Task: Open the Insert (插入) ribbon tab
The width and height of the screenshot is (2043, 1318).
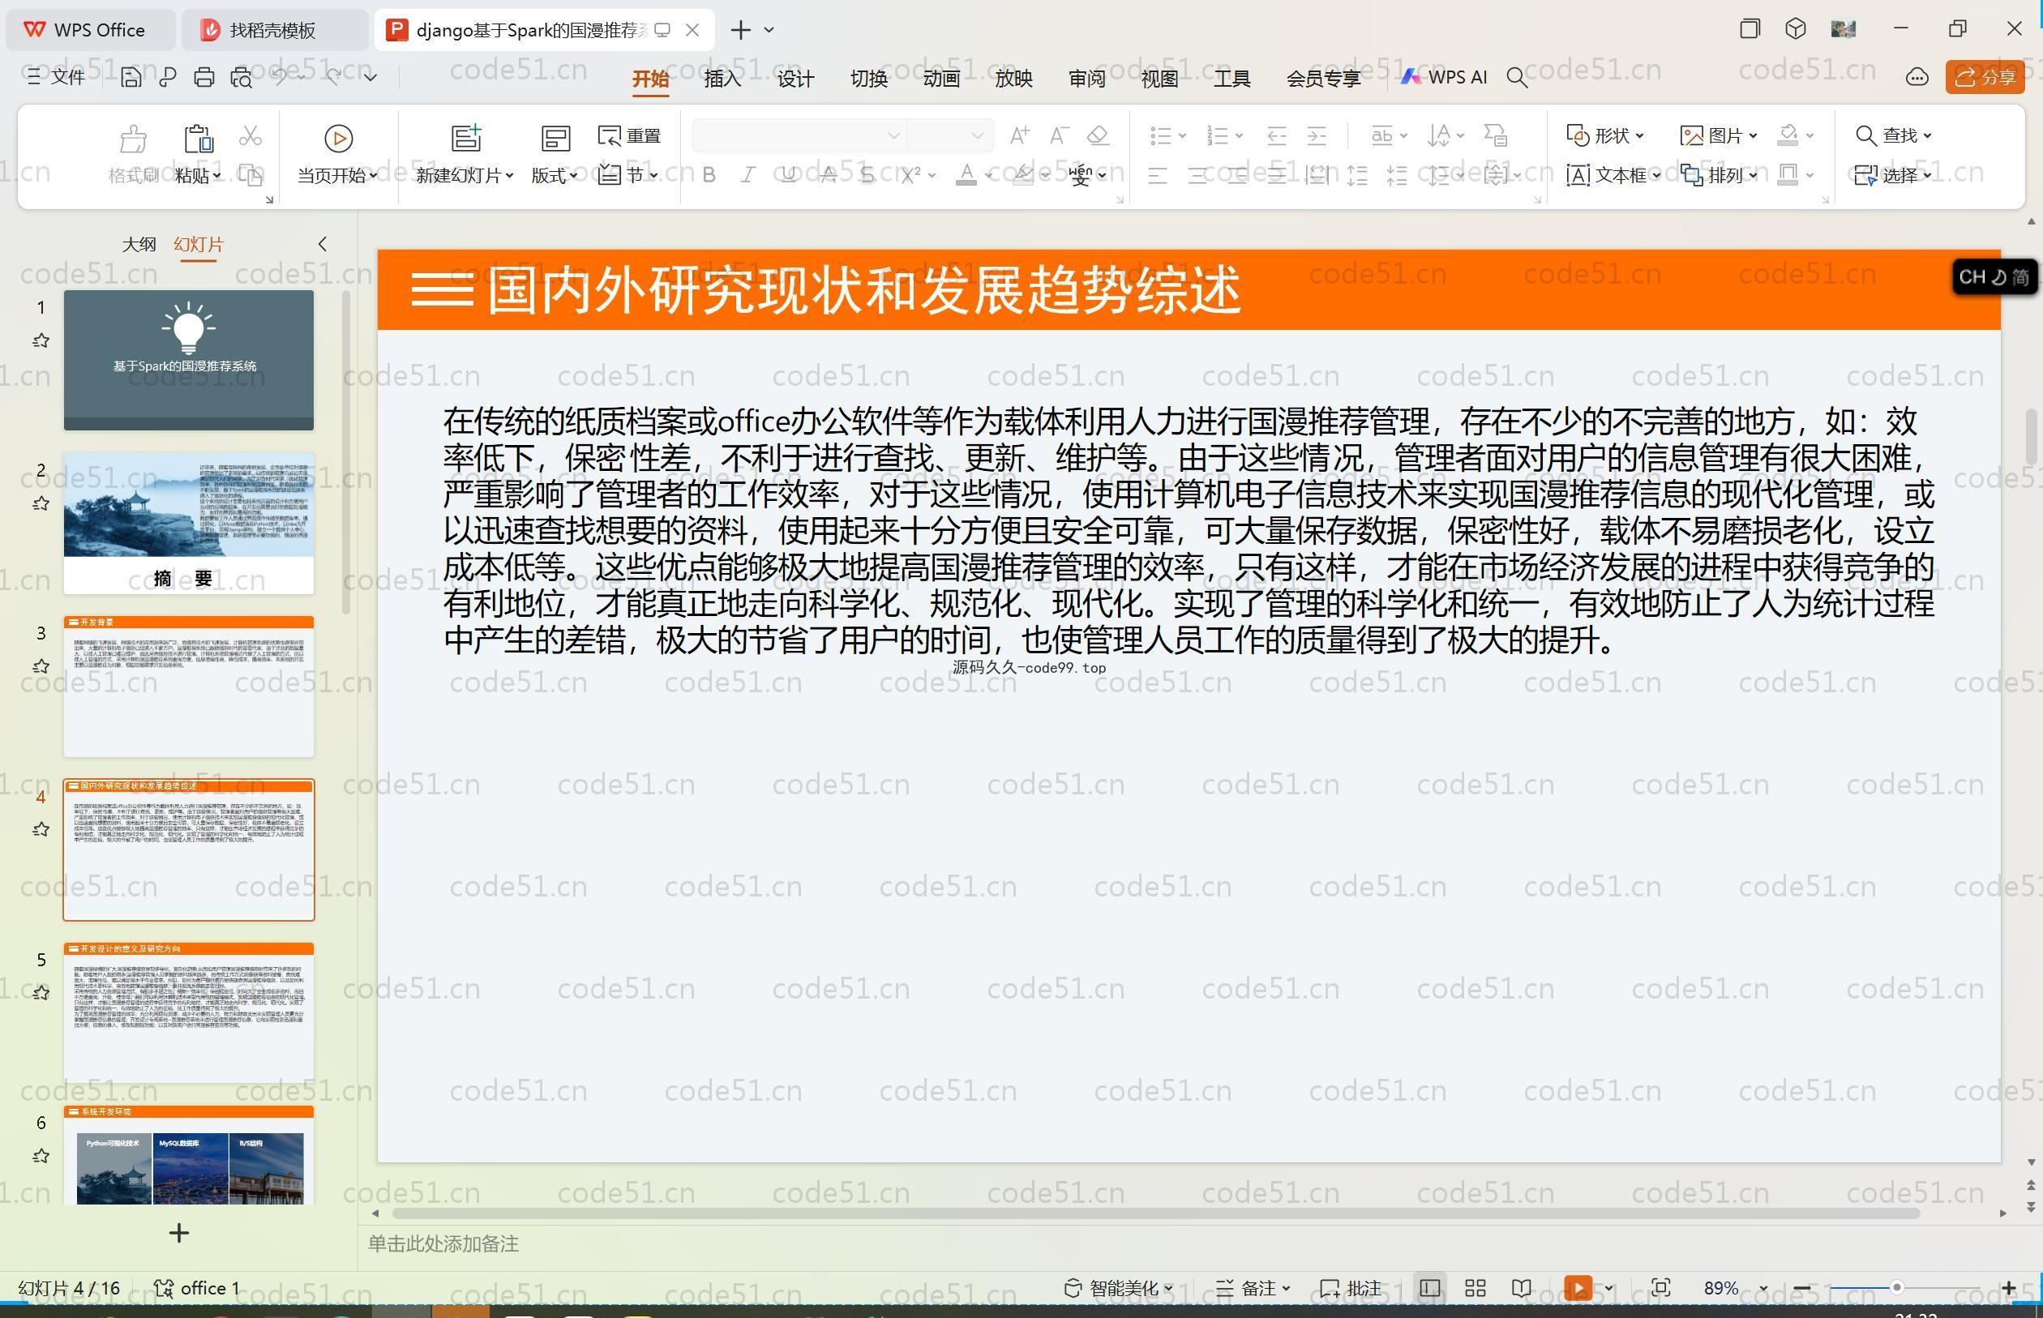Action: pyautogui.click(x=722, y=79)
